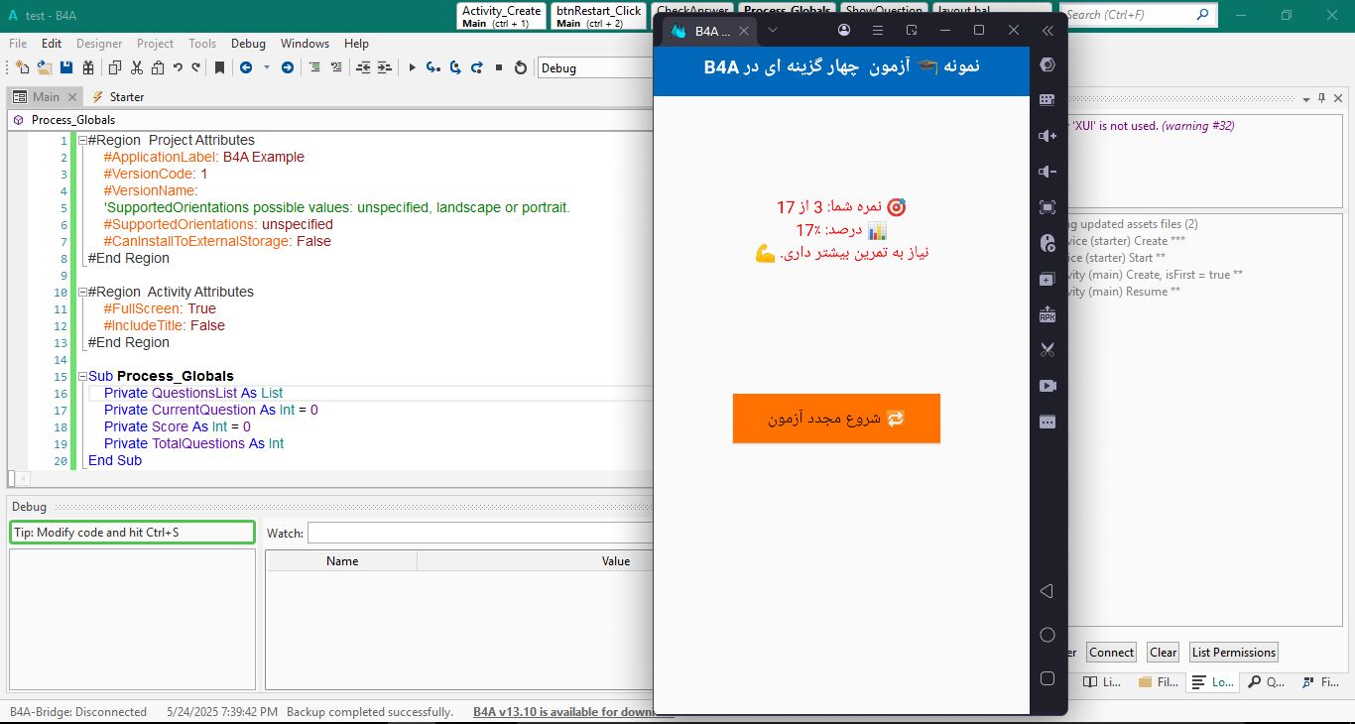This screenshot has height=724, width=1355.
Task: Collapse the Activity Attributes region
Action: coord(82,292)
